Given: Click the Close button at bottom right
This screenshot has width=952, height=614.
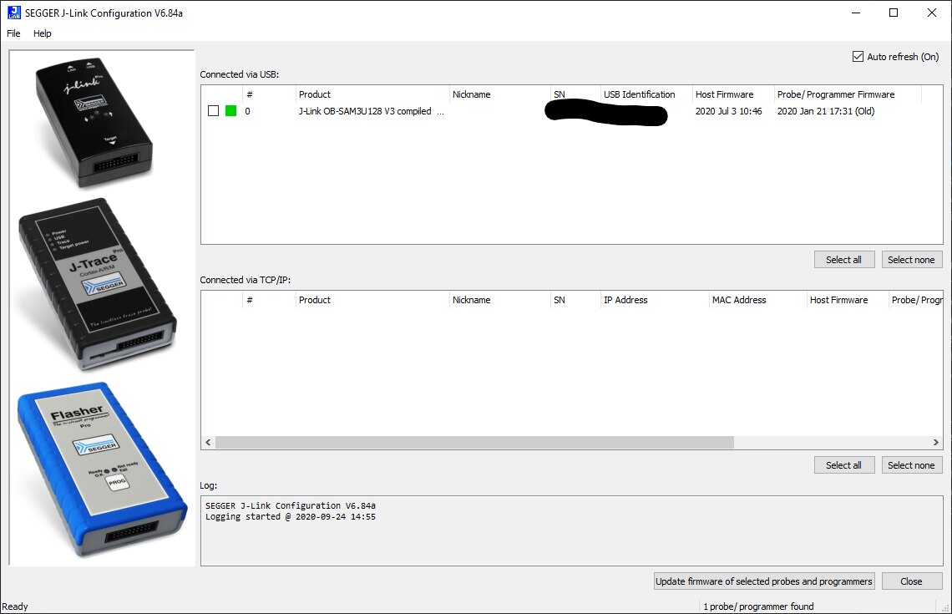Looking at the screenshot, I should [911, 581].
